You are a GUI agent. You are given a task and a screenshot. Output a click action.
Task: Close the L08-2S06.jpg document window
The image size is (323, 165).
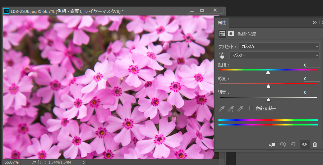[215, 10]
